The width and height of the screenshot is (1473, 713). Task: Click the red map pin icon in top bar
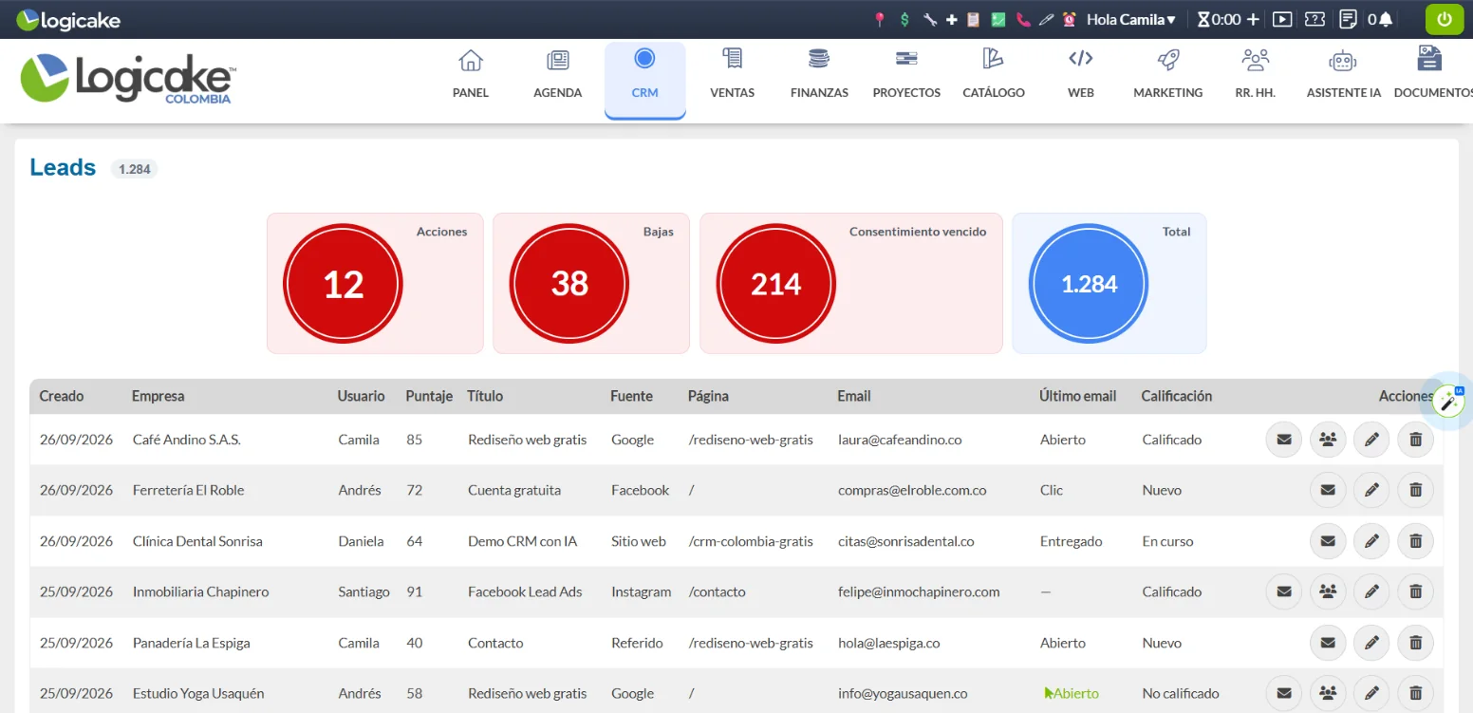pos(880,19)
